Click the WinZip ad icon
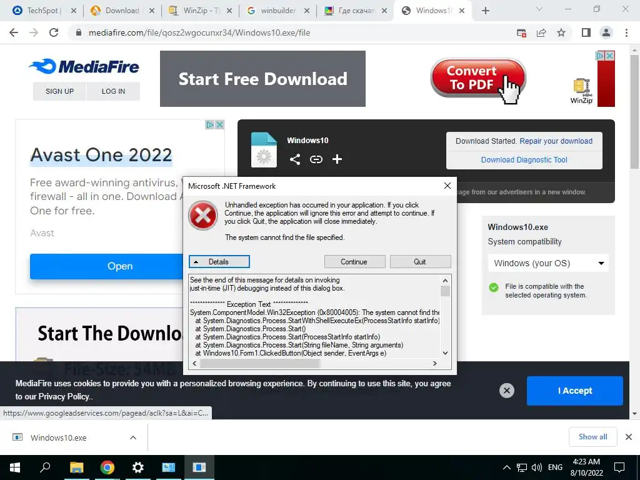 point(581,91)
